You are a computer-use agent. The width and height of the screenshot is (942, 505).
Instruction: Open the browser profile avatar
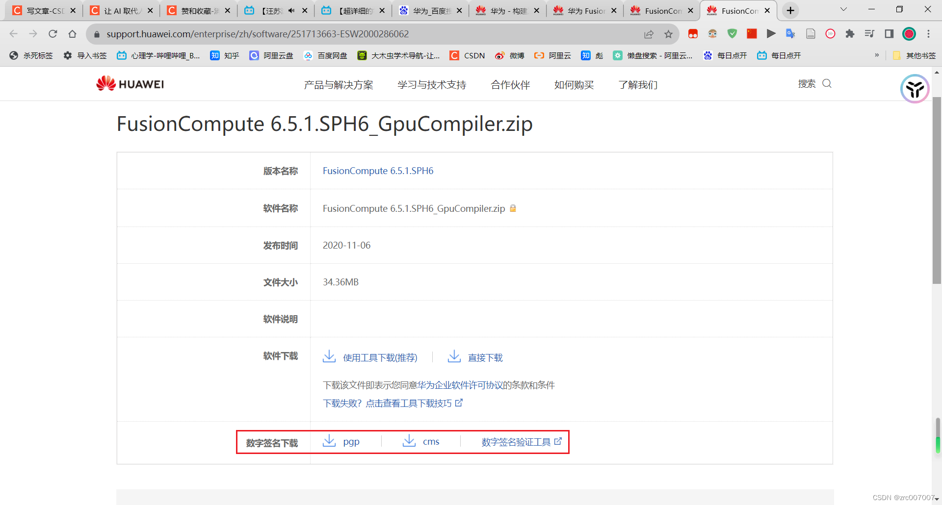909,34
